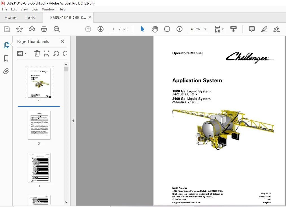Screen dimensions: 286x207
Task: Select the arrow Selection tool
Action: (143, 29)
